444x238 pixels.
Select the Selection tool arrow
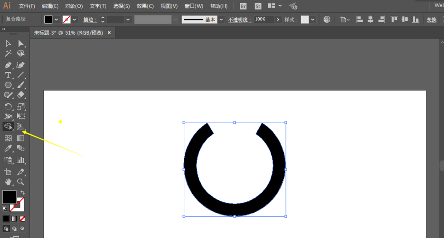point(8,43)
